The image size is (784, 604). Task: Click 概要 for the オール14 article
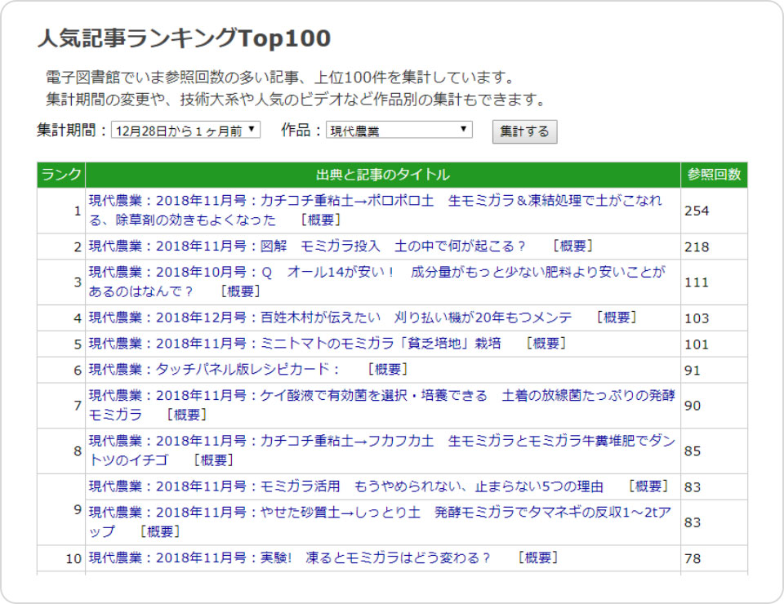coord(240,291)
